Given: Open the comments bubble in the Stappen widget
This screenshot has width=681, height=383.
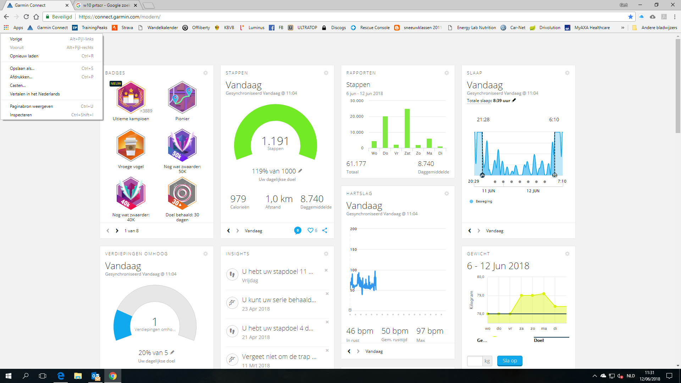Looking at the screenshot, I should click(x=298, y=231).
